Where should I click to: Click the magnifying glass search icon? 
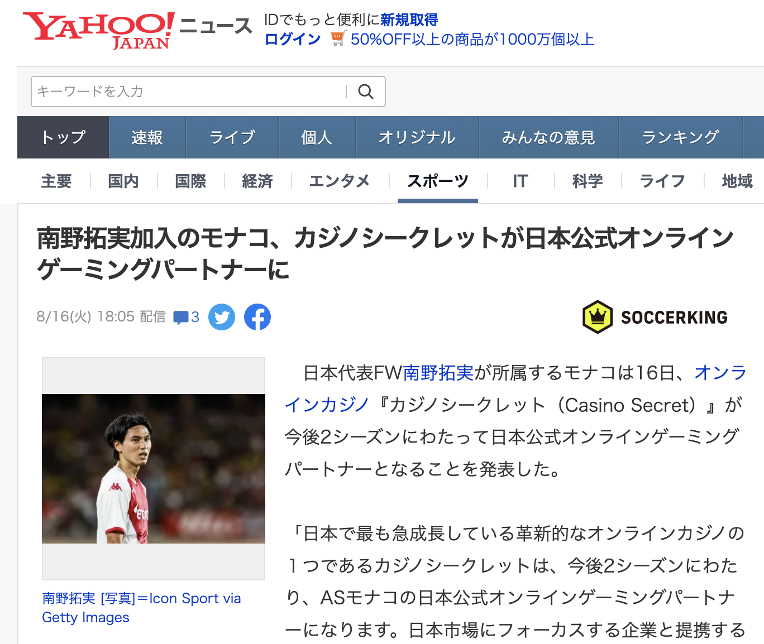pos(366,92)
